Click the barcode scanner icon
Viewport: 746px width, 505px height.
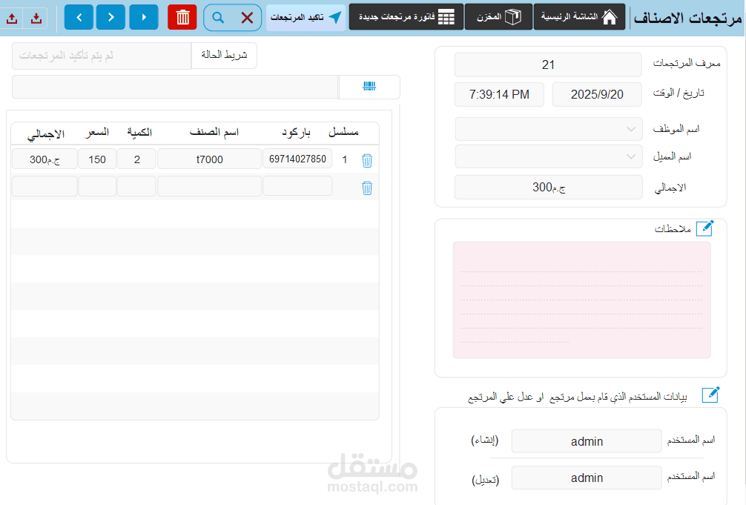[x=369, y=86]
